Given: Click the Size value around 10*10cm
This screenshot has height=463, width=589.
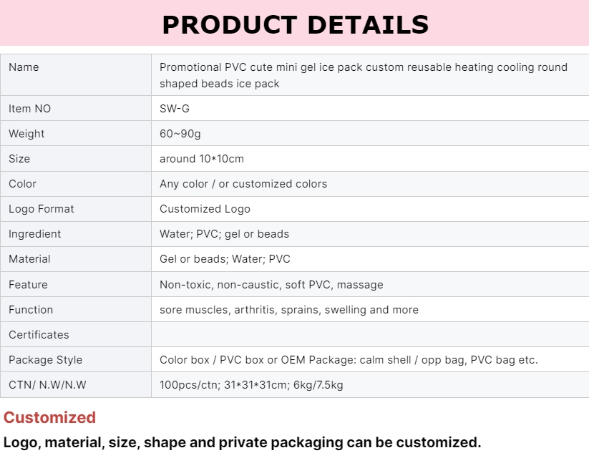Looking at the screenshot, I should tap(202, 159).
